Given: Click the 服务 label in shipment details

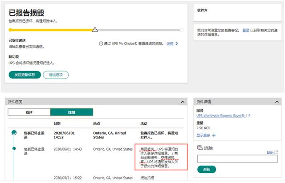Looking at the screenshot, I should (x=200, y=111).
